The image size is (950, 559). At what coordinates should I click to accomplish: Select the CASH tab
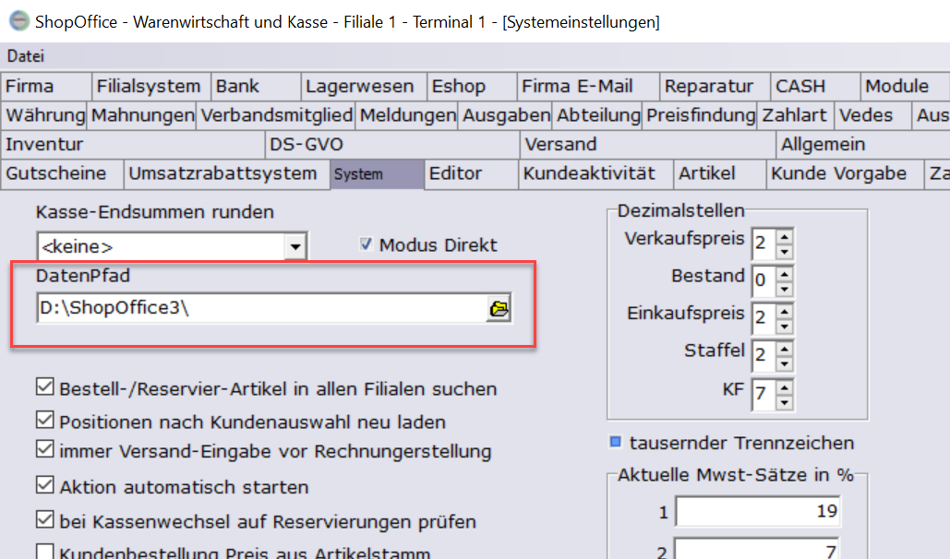point(815,86)
